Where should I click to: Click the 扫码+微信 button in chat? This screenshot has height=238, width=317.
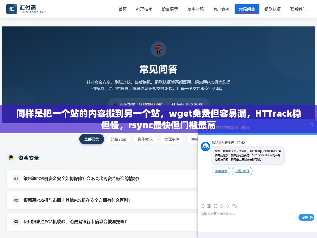click(242, 171)
